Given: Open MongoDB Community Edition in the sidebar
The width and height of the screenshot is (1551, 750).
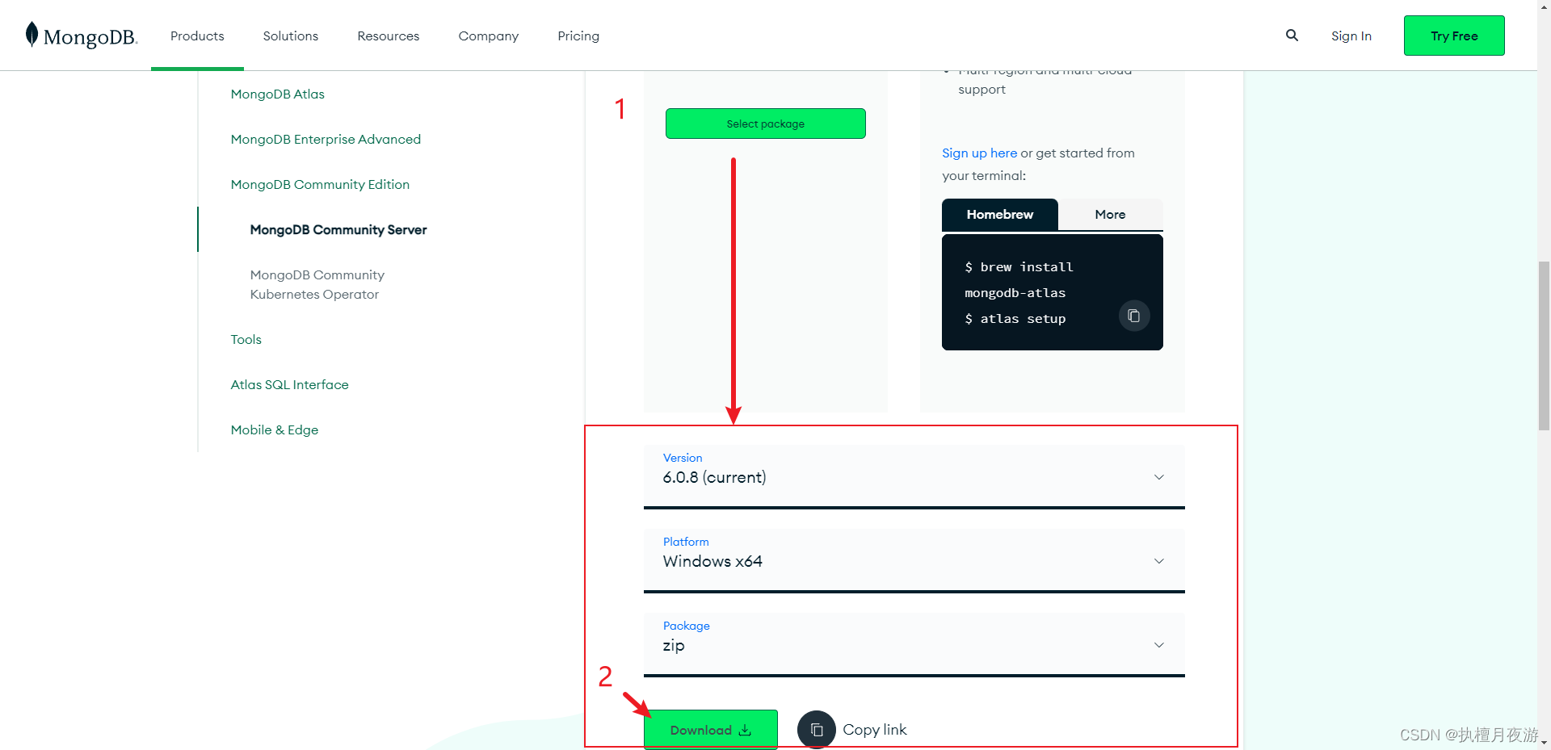Looking at the screenshot, I should (x=320, y=184).
